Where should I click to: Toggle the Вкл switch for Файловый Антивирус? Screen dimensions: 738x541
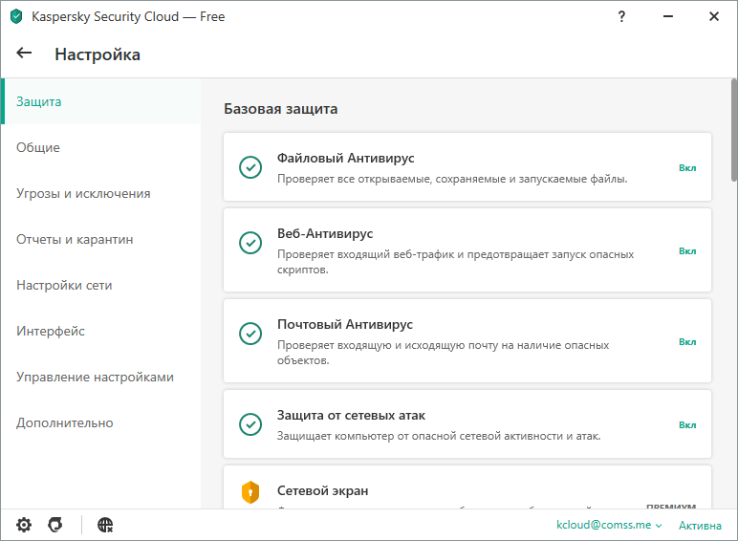click(687, 167)
